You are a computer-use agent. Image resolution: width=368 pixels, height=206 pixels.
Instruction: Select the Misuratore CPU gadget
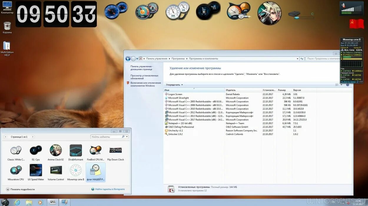click(x=16, y=172)
